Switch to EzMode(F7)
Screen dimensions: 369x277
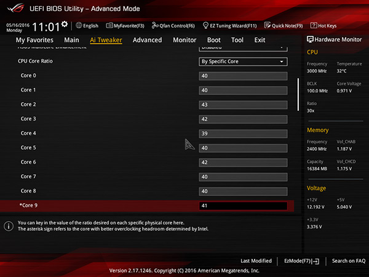[302, 261]
